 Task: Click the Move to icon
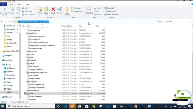click(x=40, y=9)
